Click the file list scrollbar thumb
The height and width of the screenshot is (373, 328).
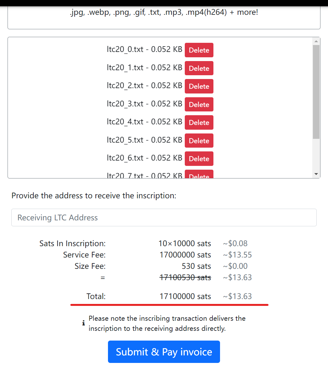click(316, 91)
